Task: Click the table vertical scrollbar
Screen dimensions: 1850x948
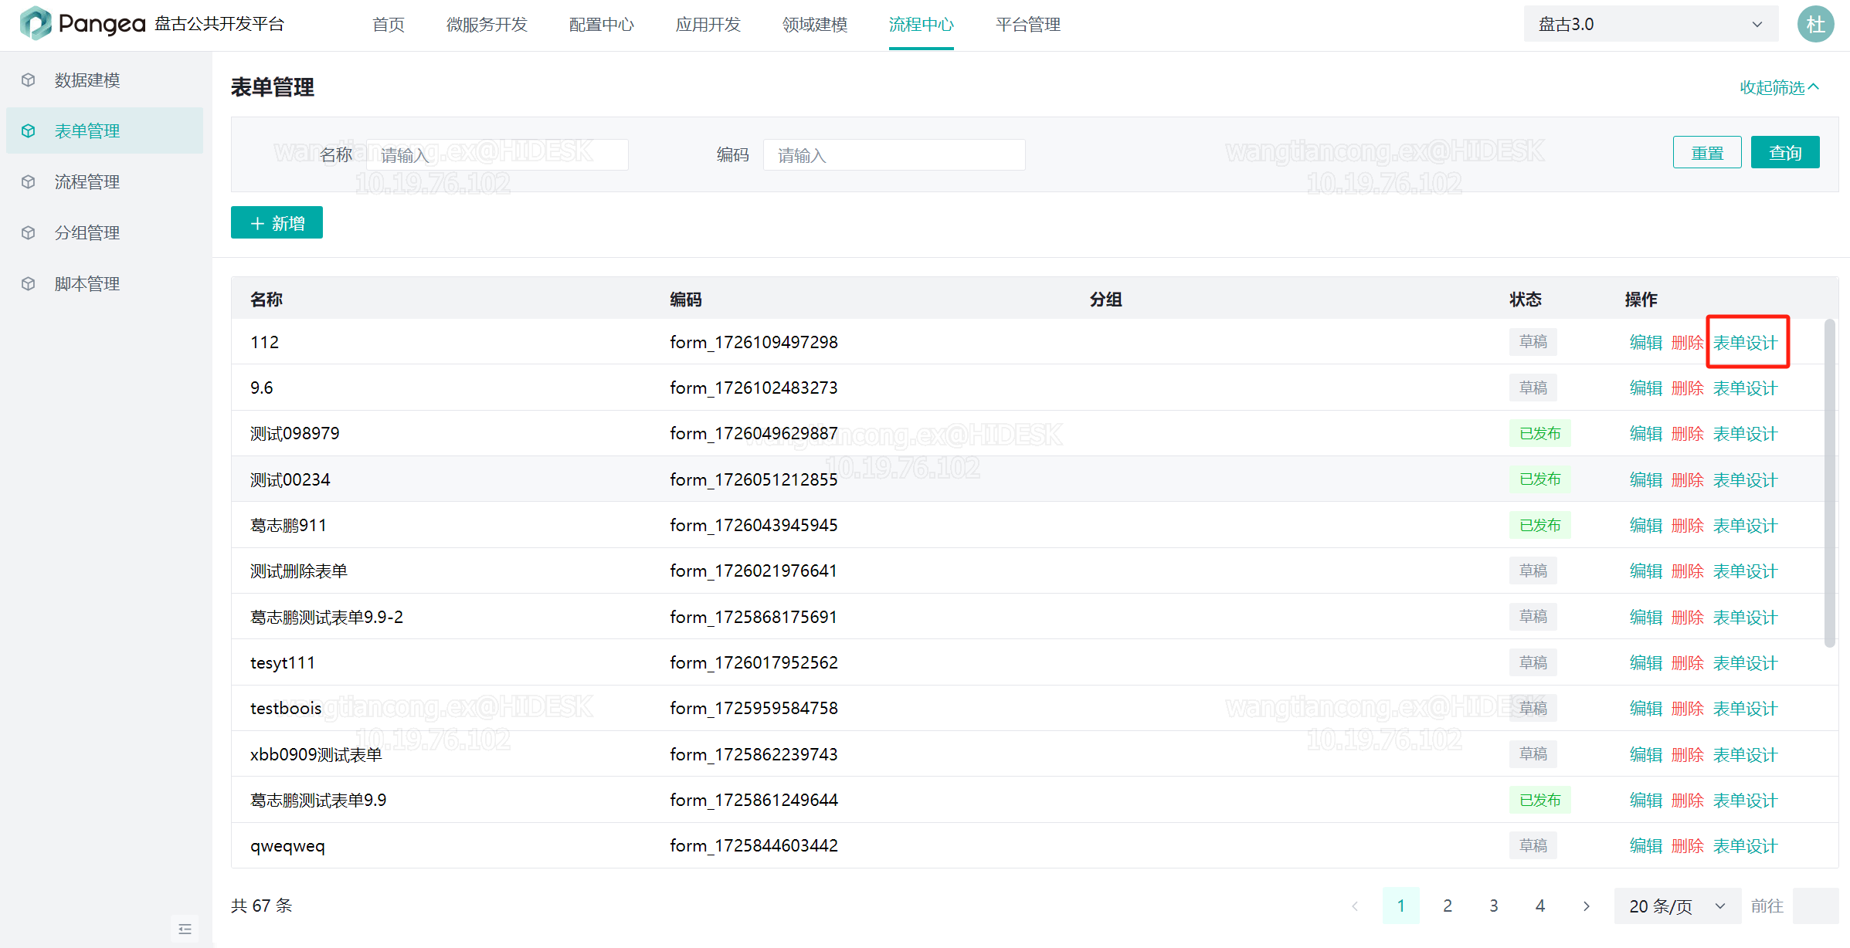Action: click(1829, 483)
